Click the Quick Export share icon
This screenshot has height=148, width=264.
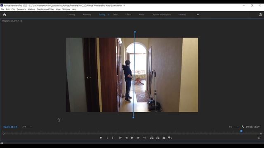coord(260,14)
